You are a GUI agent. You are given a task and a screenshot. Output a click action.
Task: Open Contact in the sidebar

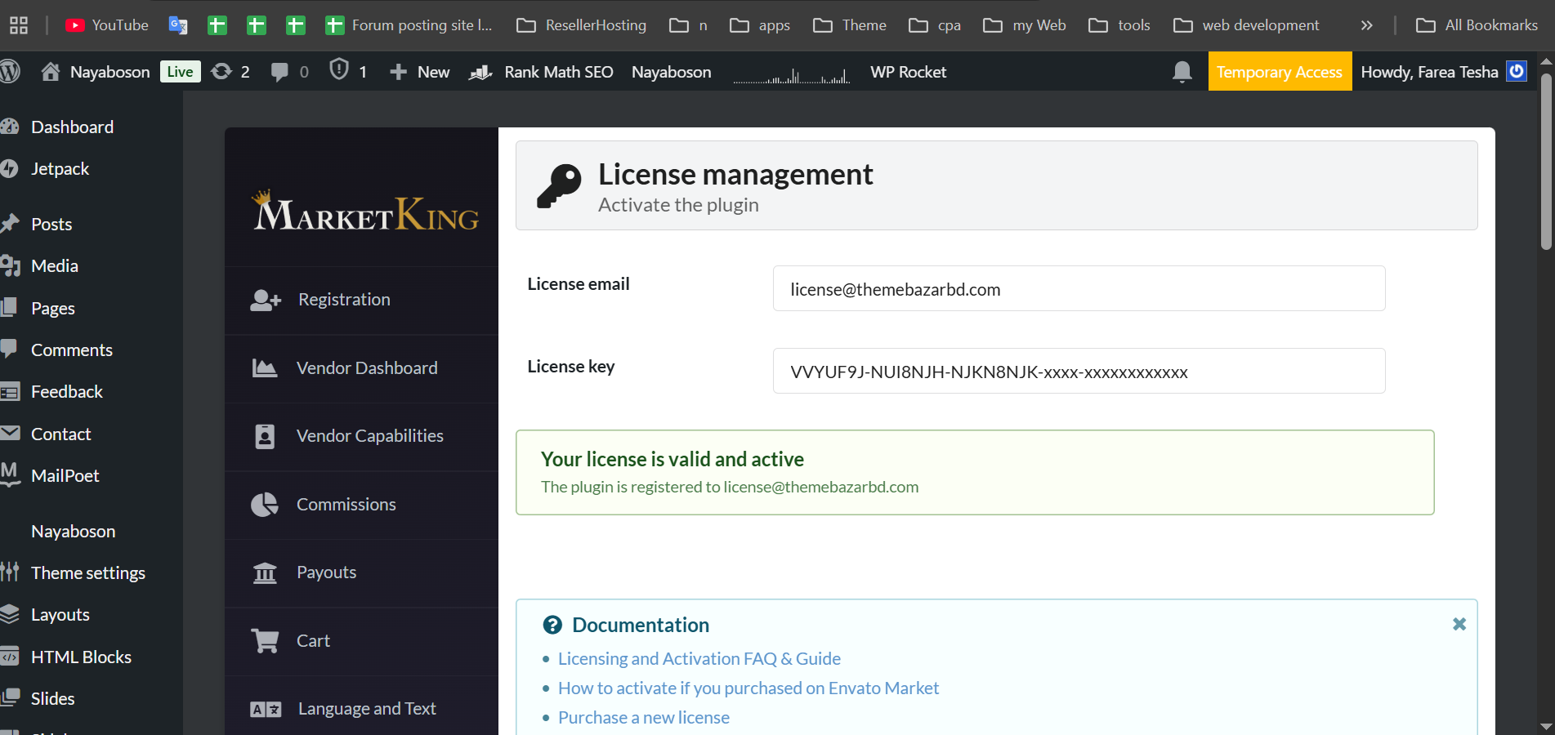point(61,434)
